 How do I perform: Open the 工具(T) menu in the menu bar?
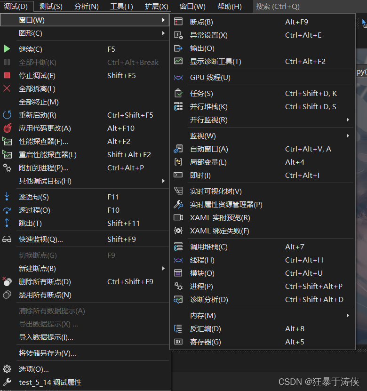click(x=122, y=7)
